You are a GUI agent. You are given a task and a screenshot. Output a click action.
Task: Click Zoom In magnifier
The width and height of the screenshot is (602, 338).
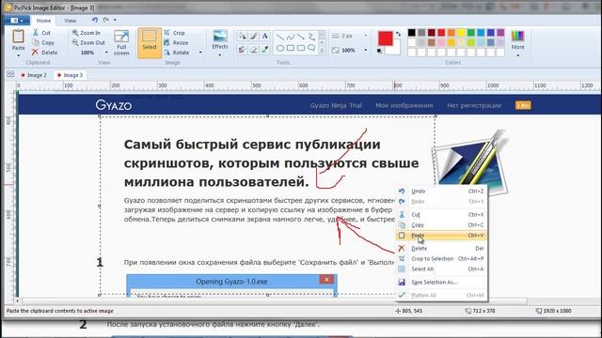click(87, 33)
